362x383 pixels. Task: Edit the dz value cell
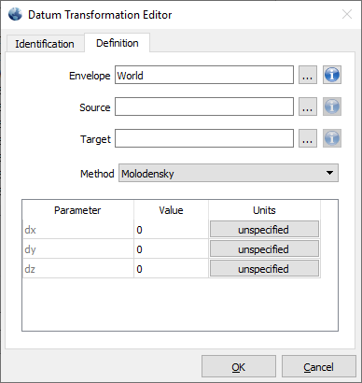pos(171,269)
